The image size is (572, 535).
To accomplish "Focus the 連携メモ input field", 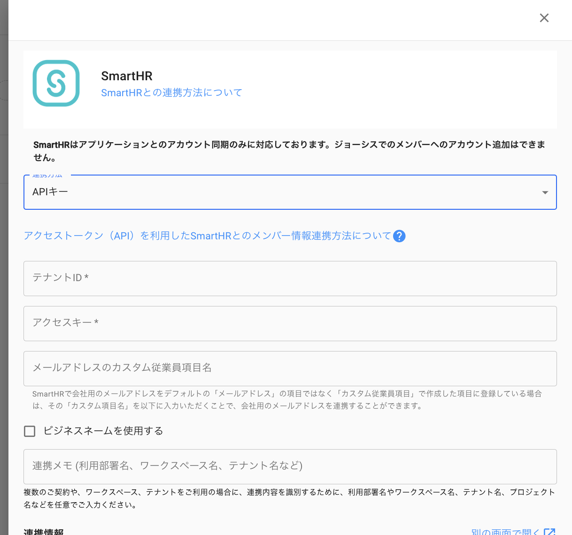I will tap(290, 466).
